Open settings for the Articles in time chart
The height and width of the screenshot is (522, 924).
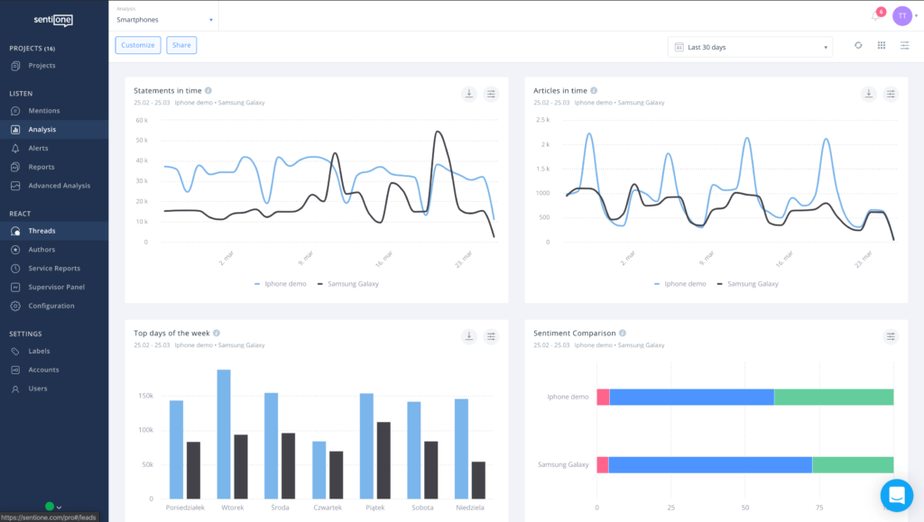[891, 93]
